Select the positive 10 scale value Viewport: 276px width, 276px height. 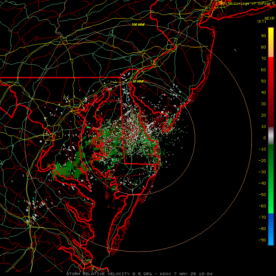(263, 127)
